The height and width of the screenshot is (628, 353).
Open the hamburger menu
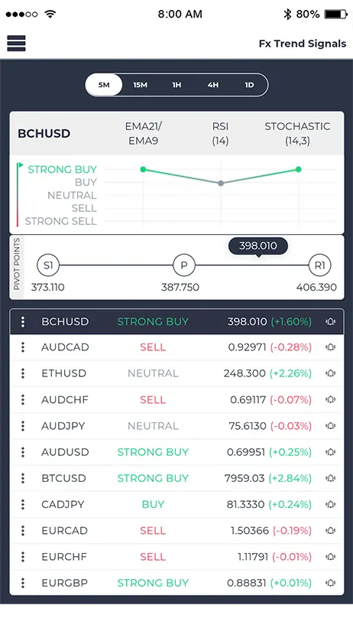click(16, 44)
